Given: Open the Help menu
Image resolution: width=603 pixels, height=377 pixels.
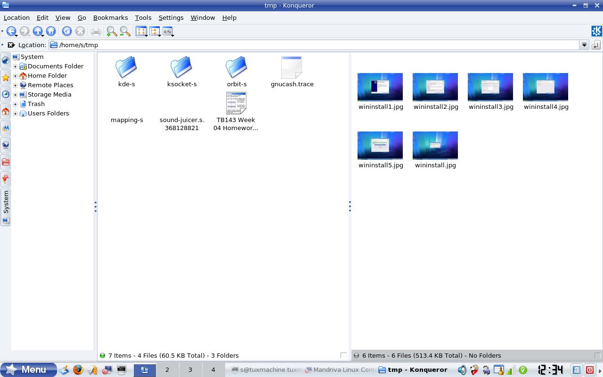Looking at the screenshot, I should [x=229, y=17].
